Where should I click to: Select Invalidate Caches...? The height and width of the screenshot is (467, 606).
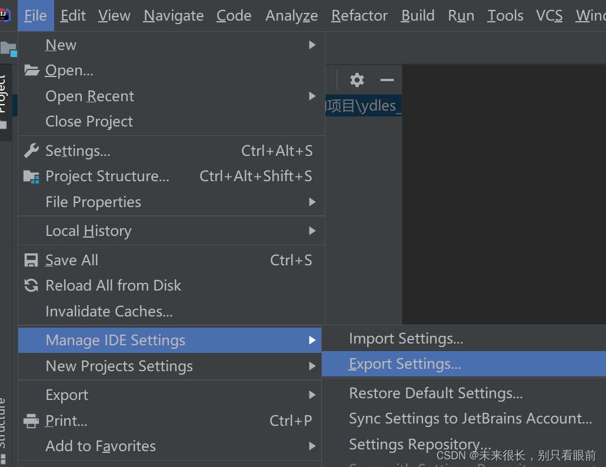pos(171,311)
